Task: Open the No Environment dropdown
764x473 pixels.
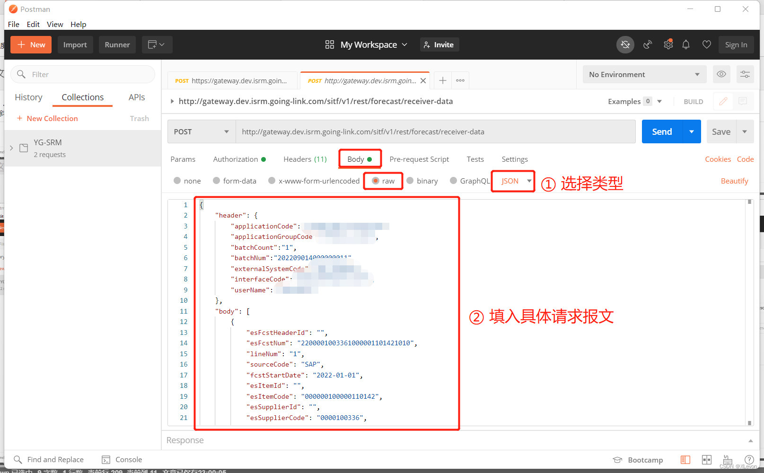Action: point(644,74)
